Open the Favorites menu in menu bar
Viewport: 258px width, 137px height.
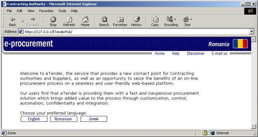click(x=46, y=11)
